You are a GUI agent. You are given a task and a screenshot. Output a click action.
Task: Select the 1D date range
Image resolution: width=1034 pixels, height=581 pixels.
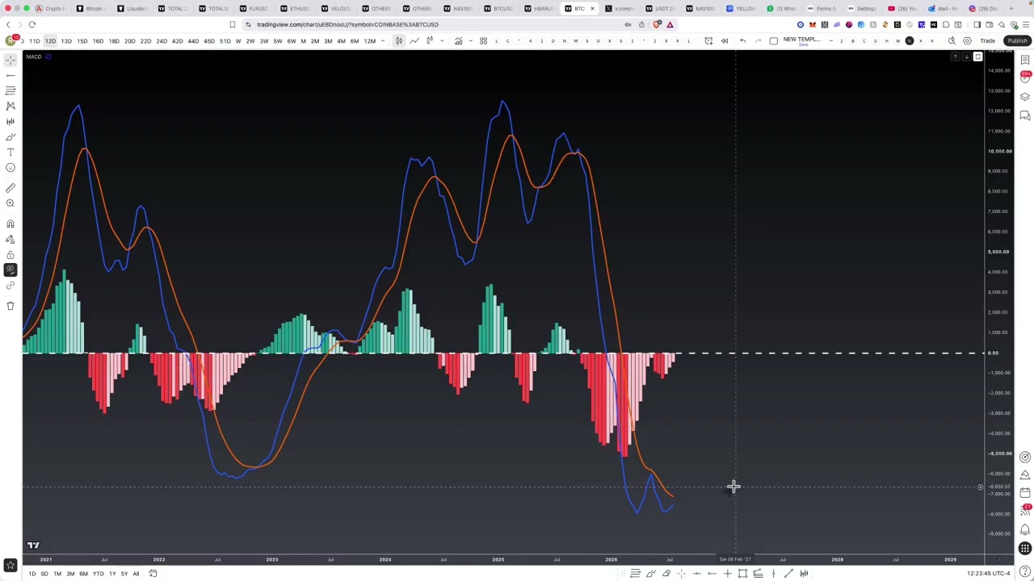tap(32, 574)
